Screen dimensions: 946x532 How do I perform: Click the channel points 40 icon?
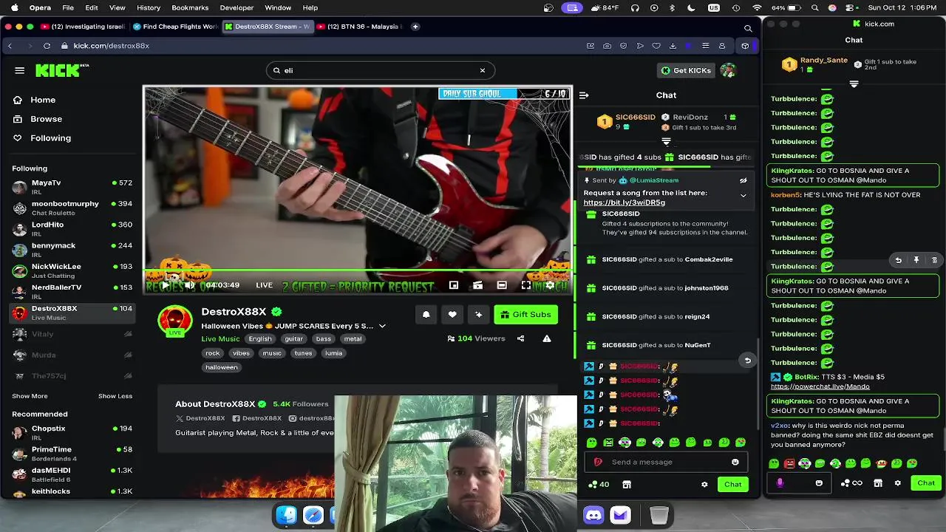[599, 485]
